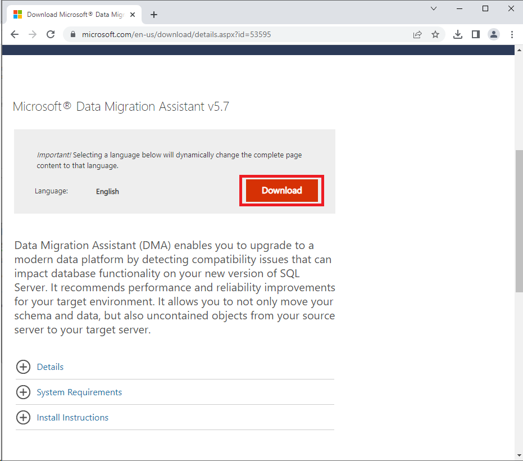Expand System Requirements plus icon
Screen dimensions: 523x461
coord(23,392)
